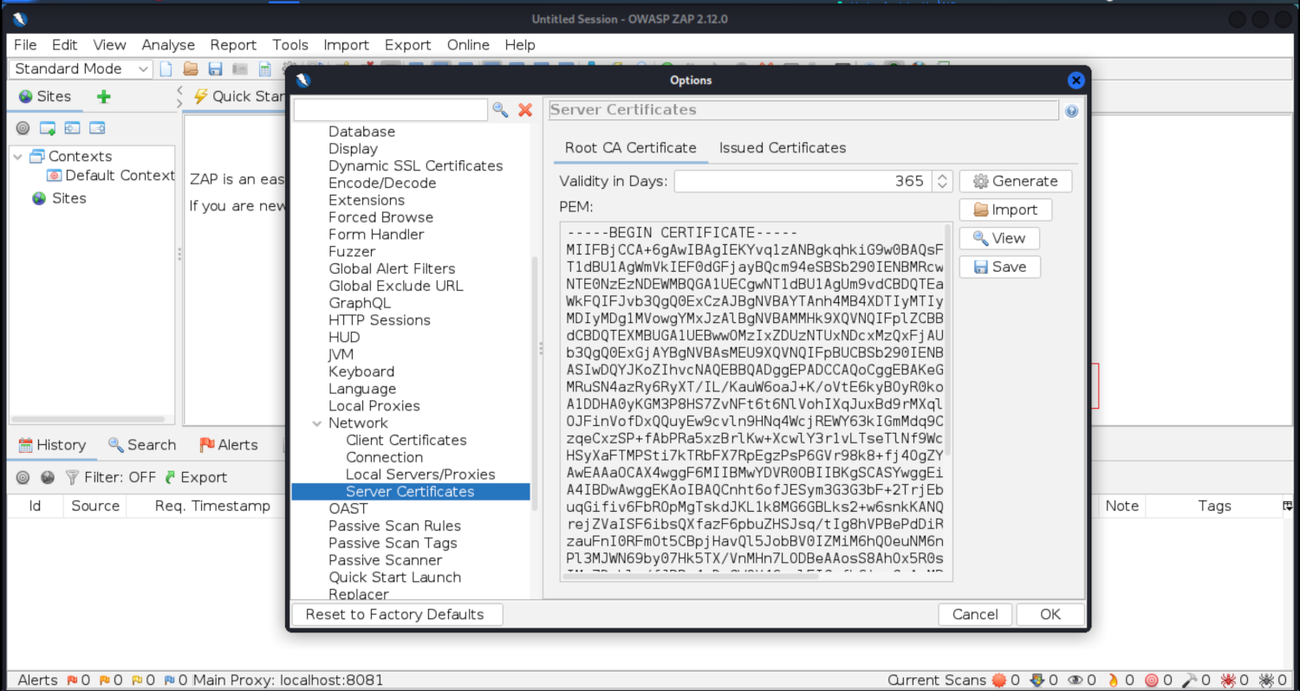Screen dimensions: 1300x691
Task: Click the right chevron beside Quick Start tab
Action: click(x=179, y=103)
